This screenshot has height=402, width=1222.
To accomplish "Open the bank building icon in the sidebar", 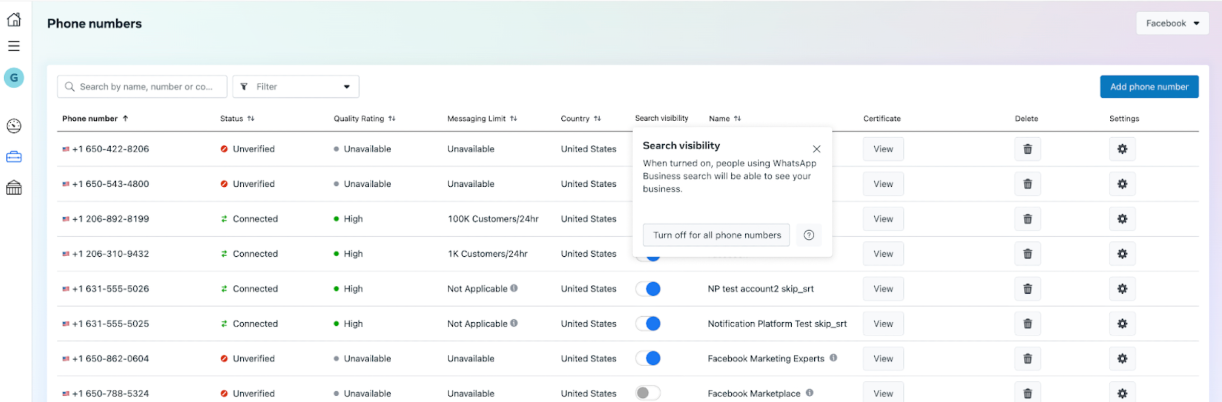I will click(x=14, y=188).
